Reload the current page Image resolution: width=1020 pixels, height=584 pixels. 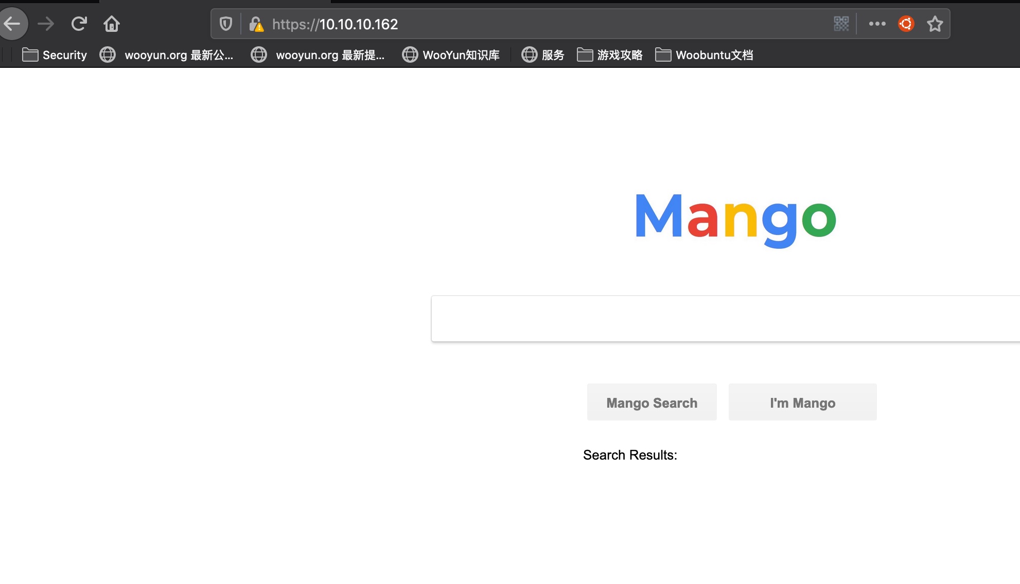[x=79, y=24]
